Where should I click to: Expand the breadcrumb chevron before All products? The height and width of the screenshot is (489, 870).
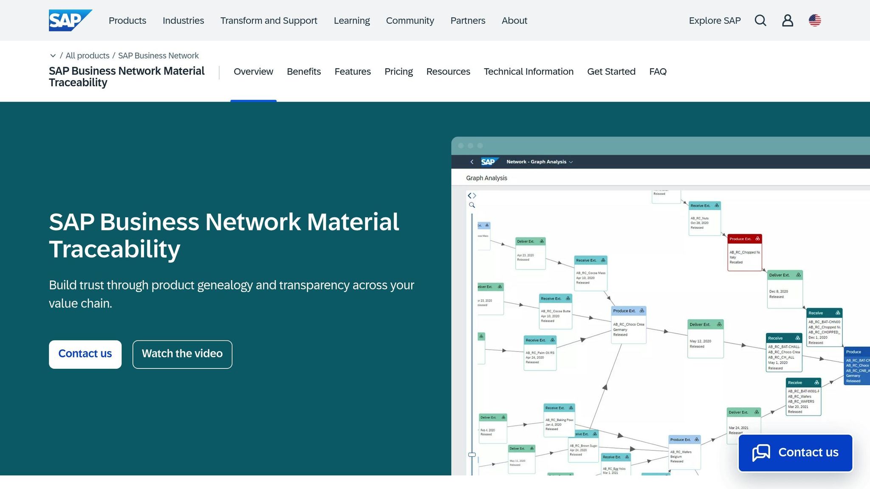tap(53, 56)
